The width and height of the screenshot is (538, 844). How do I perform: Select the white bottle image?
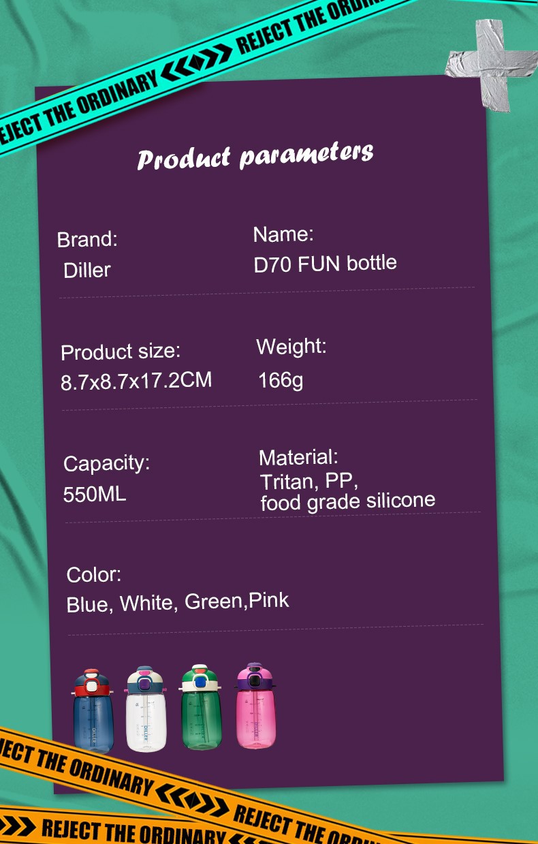click(x=146, y=709)
